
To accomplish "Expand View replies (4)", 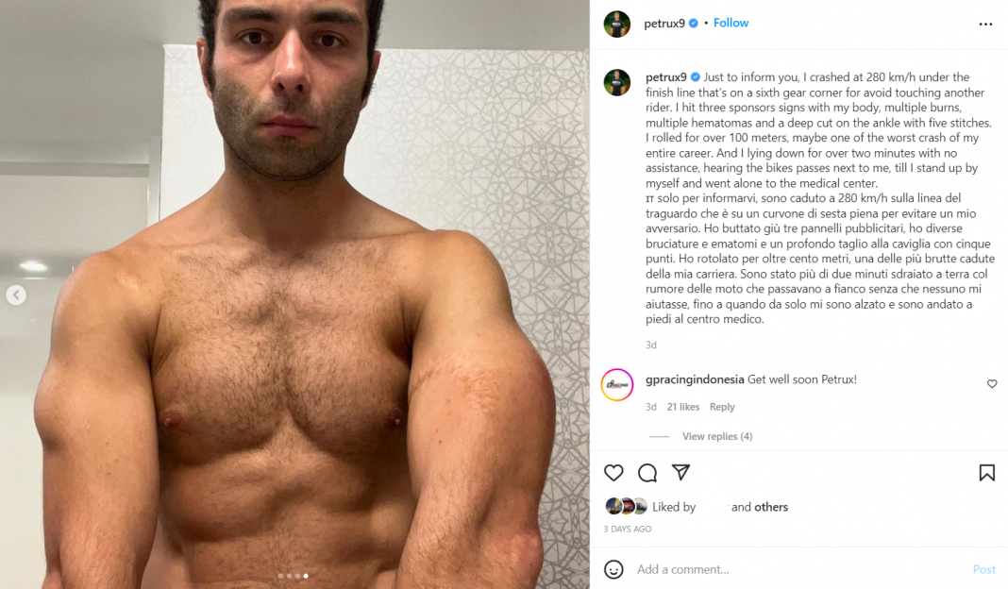I will point(717,436).
